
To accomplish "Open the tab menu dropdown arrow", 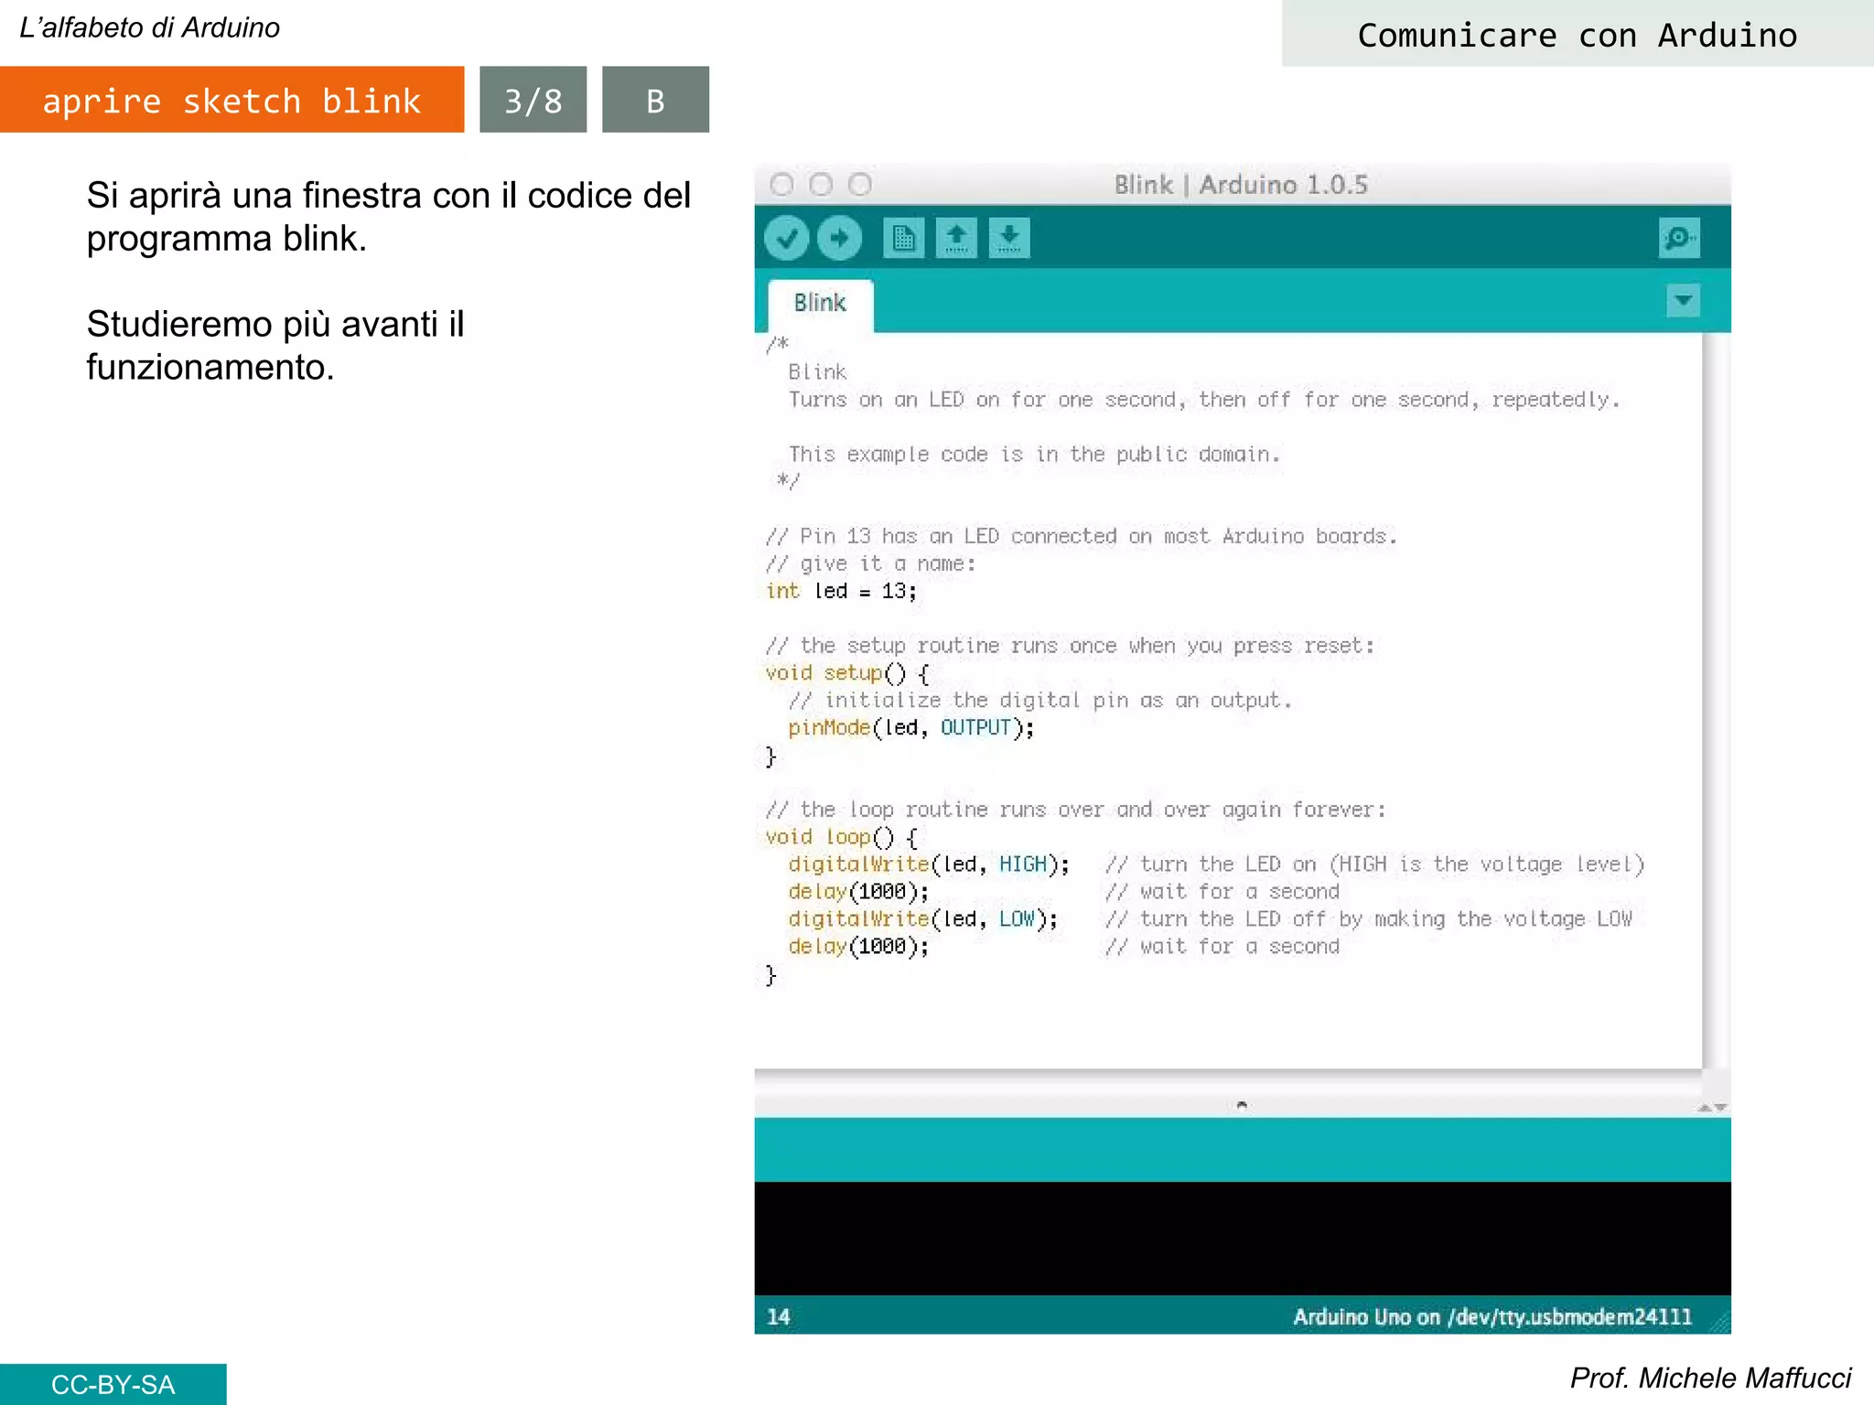I will pyautogui.click(x=1683, y=300).
